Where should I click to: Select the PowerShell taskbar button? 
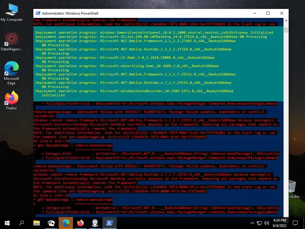click(110, 223)
